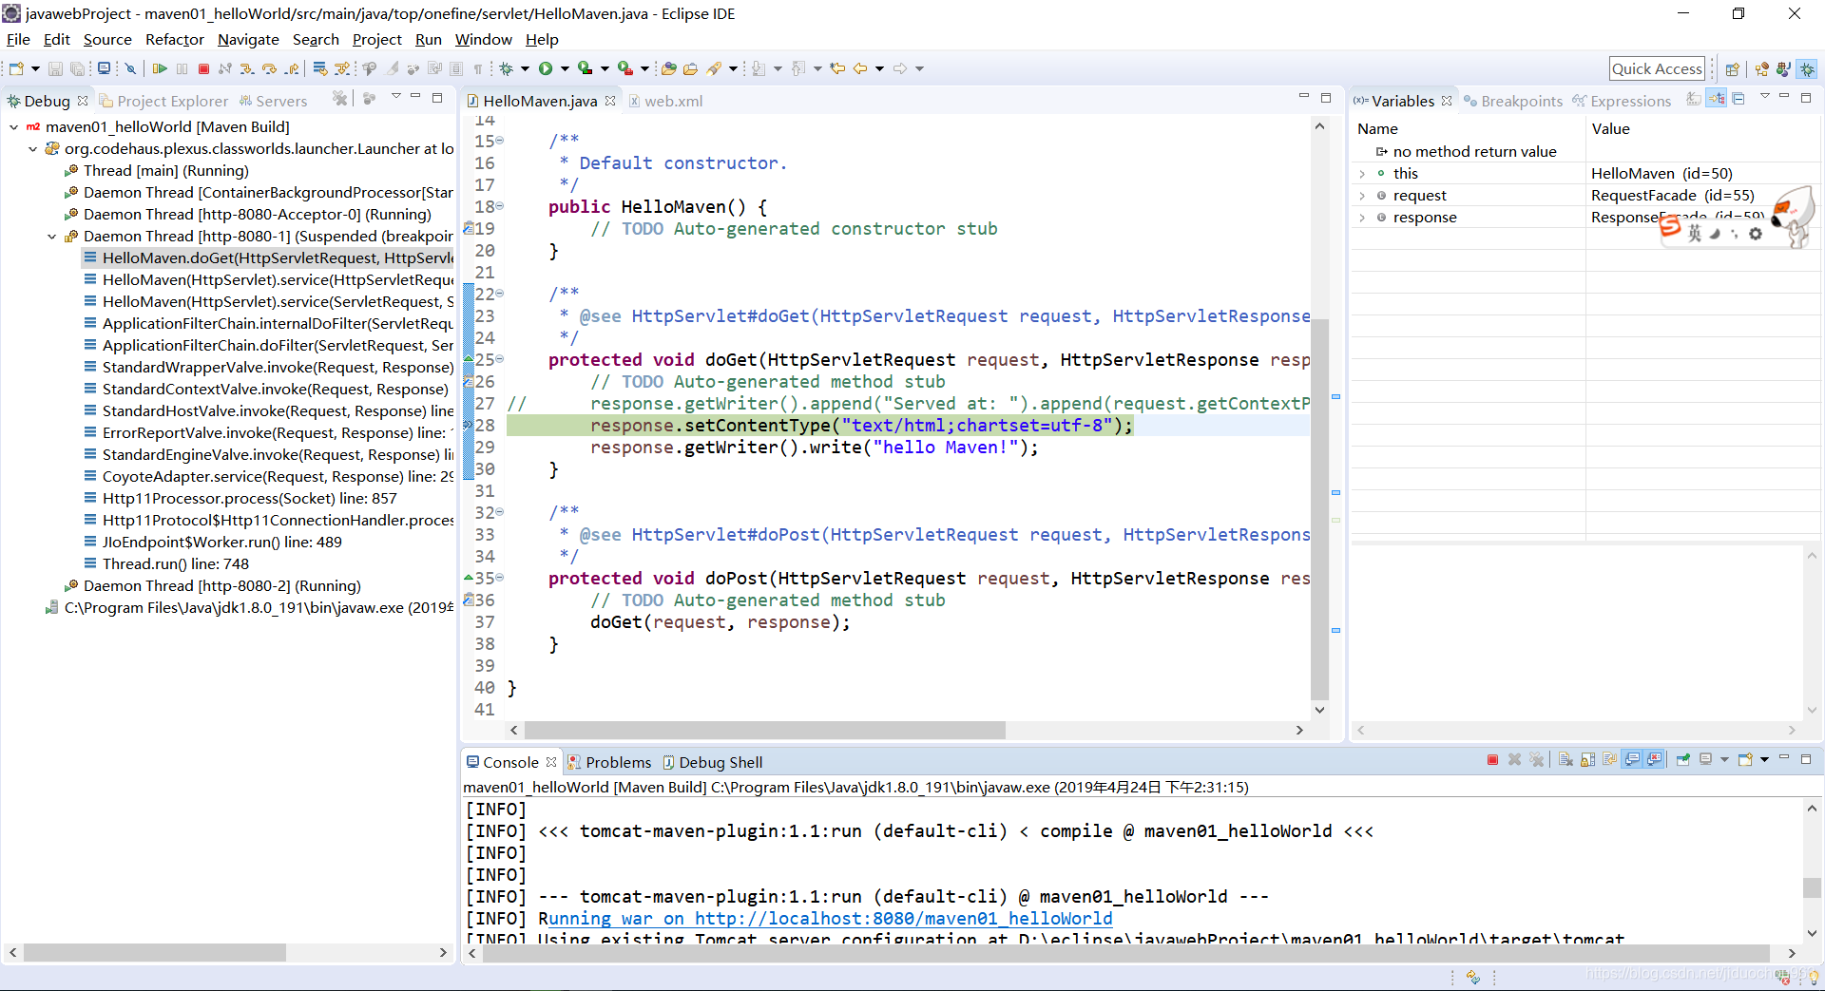Select the Thread.run() line: 748 frame
The height and width of the screenshot is (991, 1825).
pyautogui.click(x=176, y=563)
